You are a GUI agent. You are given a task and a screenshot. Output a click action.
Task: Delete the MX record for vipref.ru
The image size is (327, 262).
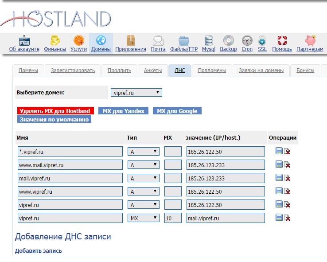point(287,218)
